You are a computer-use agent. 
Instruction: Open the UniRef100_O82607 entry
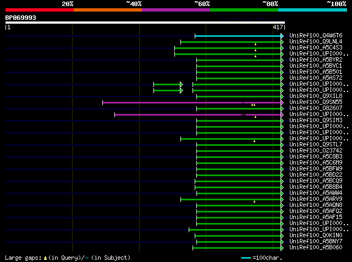316,108
